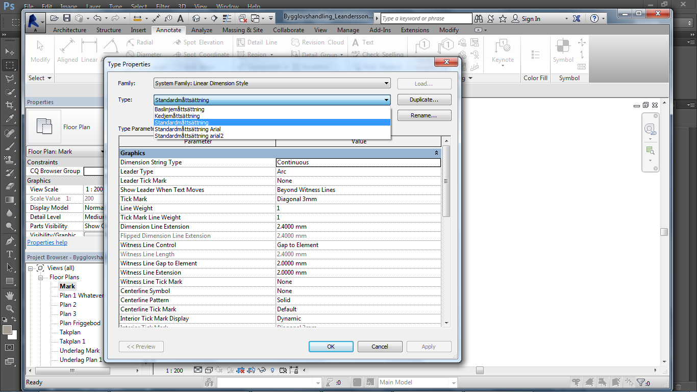Viewport: 697px width, 392px height.
Task: Click the << Preview button
Action: tap(141, 347)
